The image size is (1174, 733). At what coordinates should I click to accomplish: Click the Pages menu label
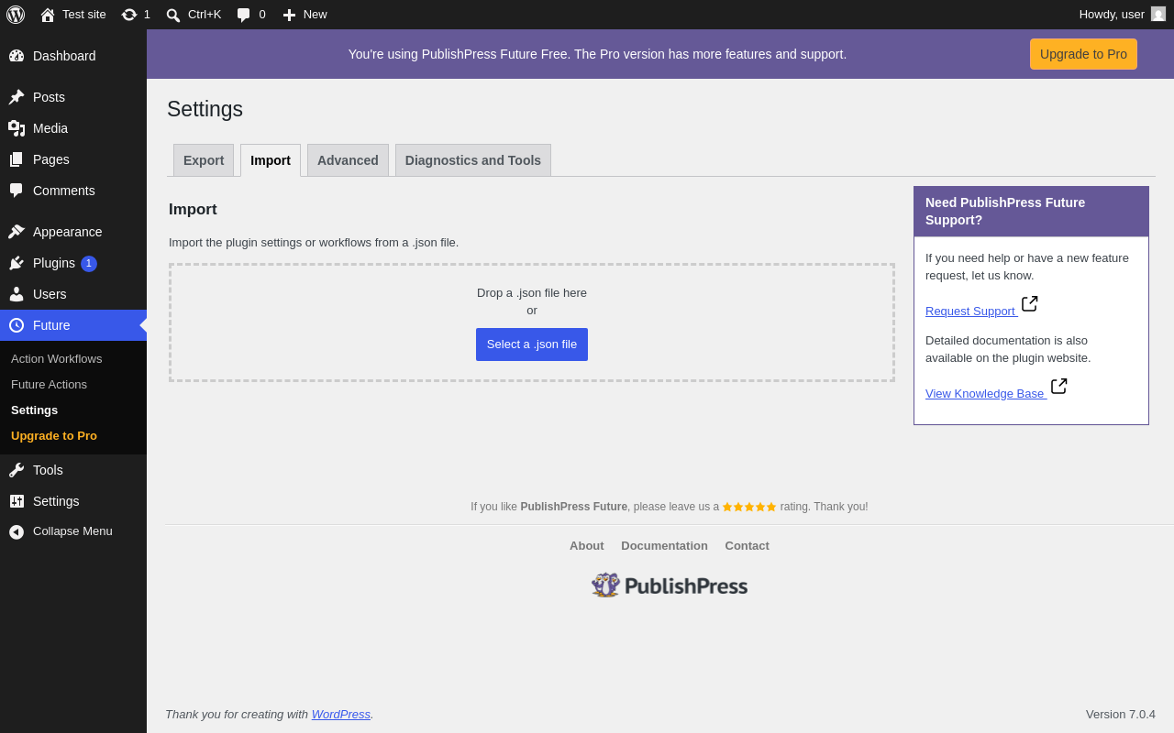51,159
